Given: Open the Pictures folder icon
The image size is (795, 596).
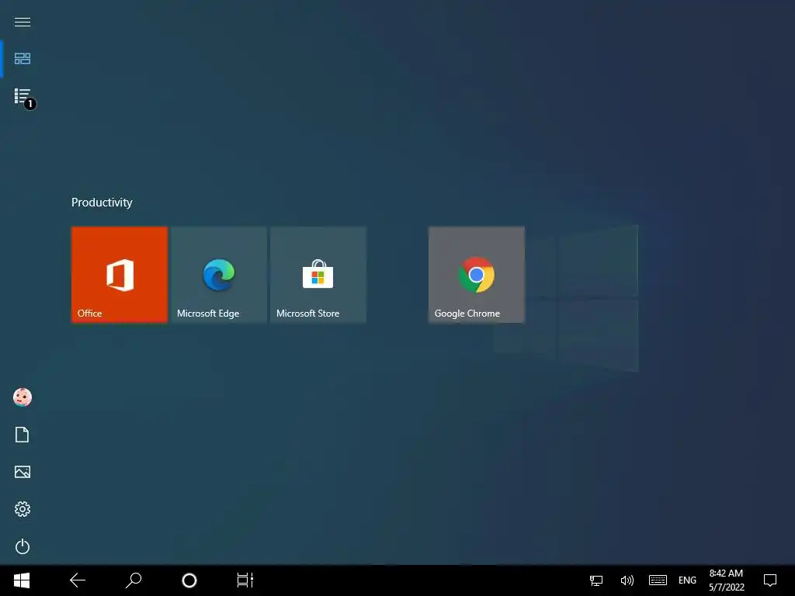Looking at the screenshot, I should [23, 472].
